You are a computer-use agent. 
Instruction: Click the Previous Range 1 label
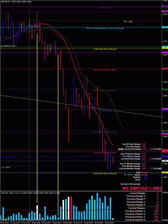[x=136, y=196]
